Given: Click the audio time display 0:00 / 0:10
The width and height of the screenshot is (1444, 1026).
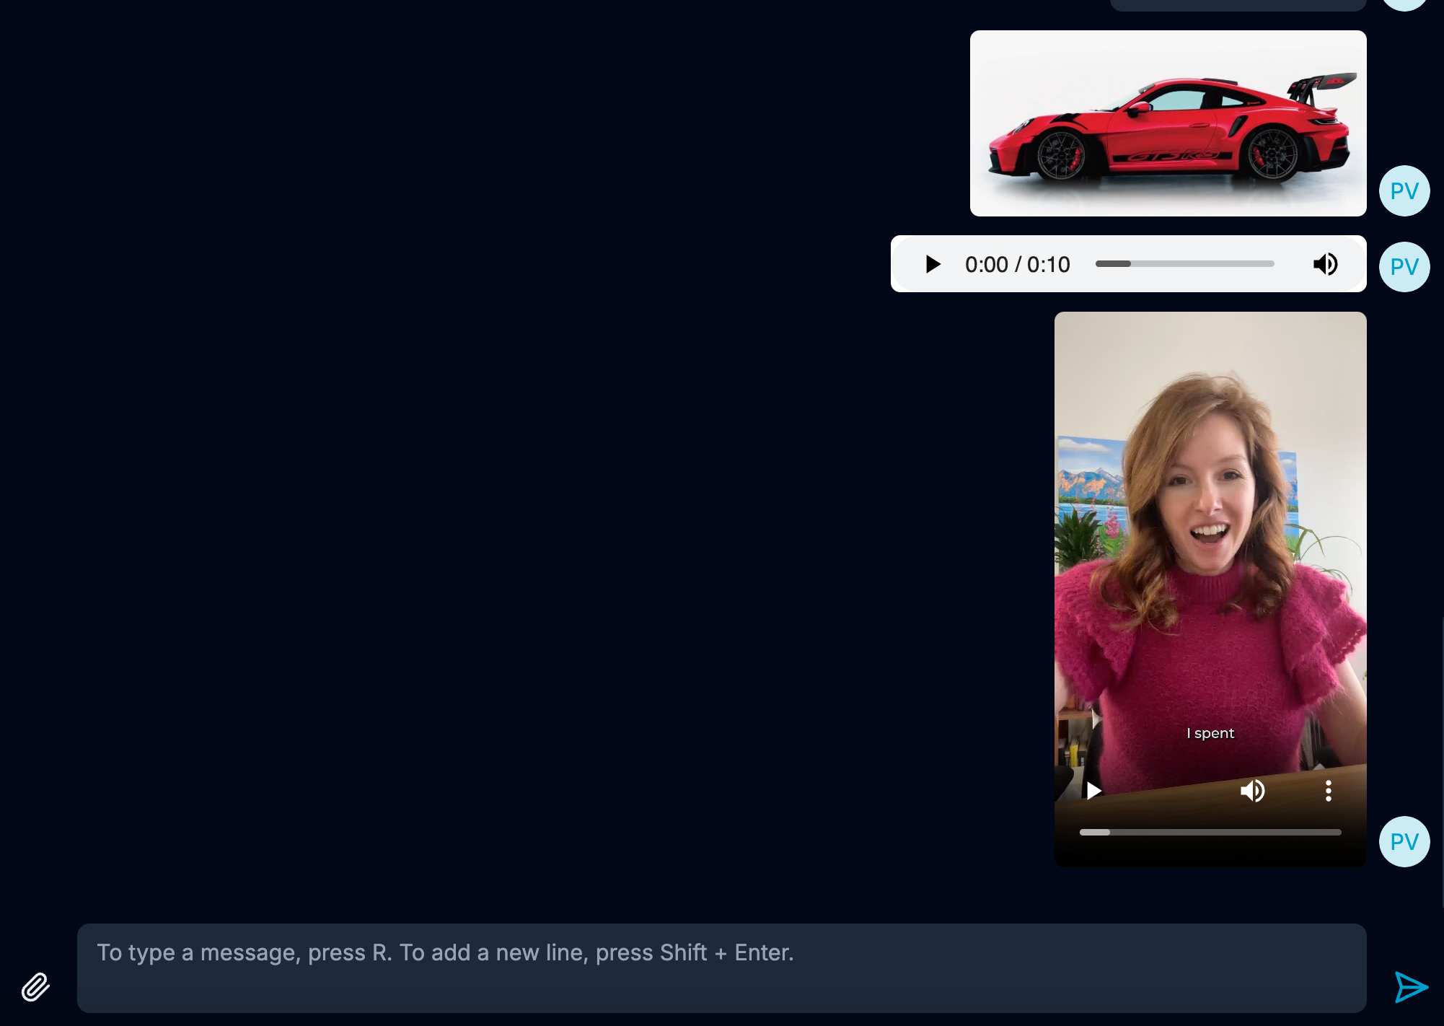Looking at the screenshot, I should [x=1017, y=265].
